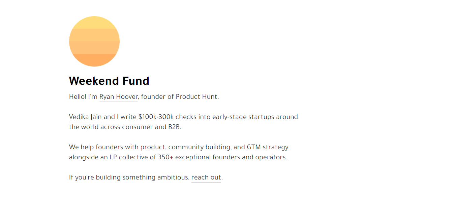Click the 'GTM strategy' phrase
Viewport: 454px width, 202px height.
click(268, 148)
